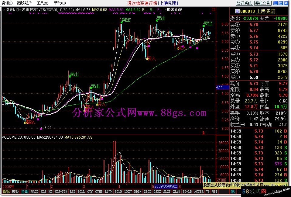The height and width of the screenshot is (197, 291).
Task: Switch to the MACD indicator tab
Action: [34, 192]
